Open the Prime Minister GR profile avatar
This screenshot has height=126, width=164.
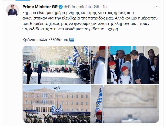[13, 11]
